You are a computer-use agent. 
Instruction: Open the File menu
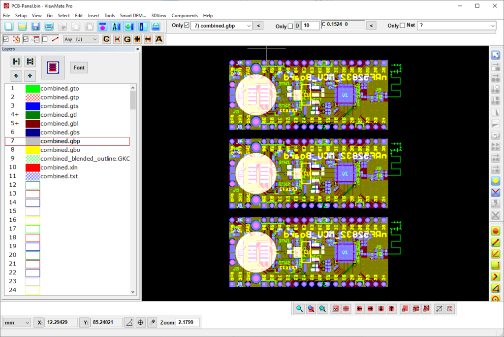click(x=6, y=15)
